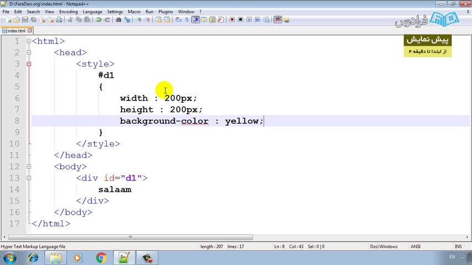
Task: Collapse the <style> fold on line 3
Action: (29, 64)
